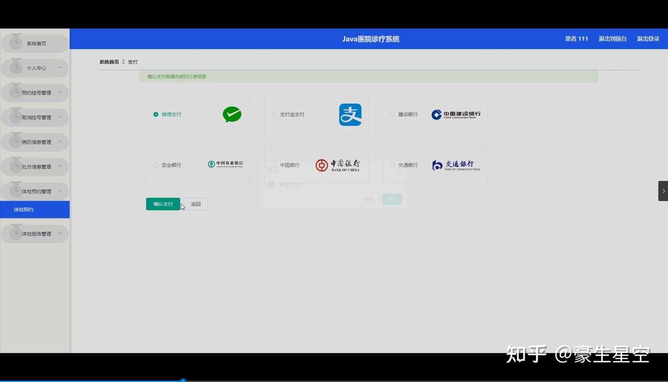Image resolution: width=668 pixels, height=382 pixels.
Task: Click 支付 in the breadcrumb
Action: point(133,62)
